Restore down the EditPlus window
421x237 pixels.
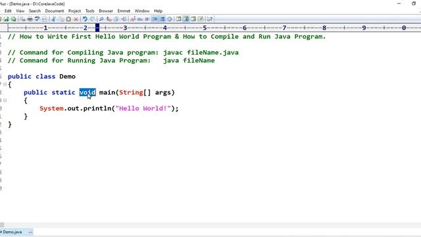click(414, 3)
